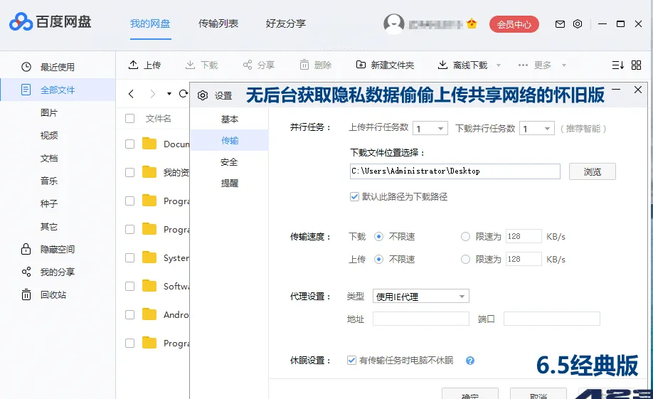Image resolution: width=653 pixels, height=399 pixels.
Task: Switch to 好友分享 tab
Action: pos(286,23)
